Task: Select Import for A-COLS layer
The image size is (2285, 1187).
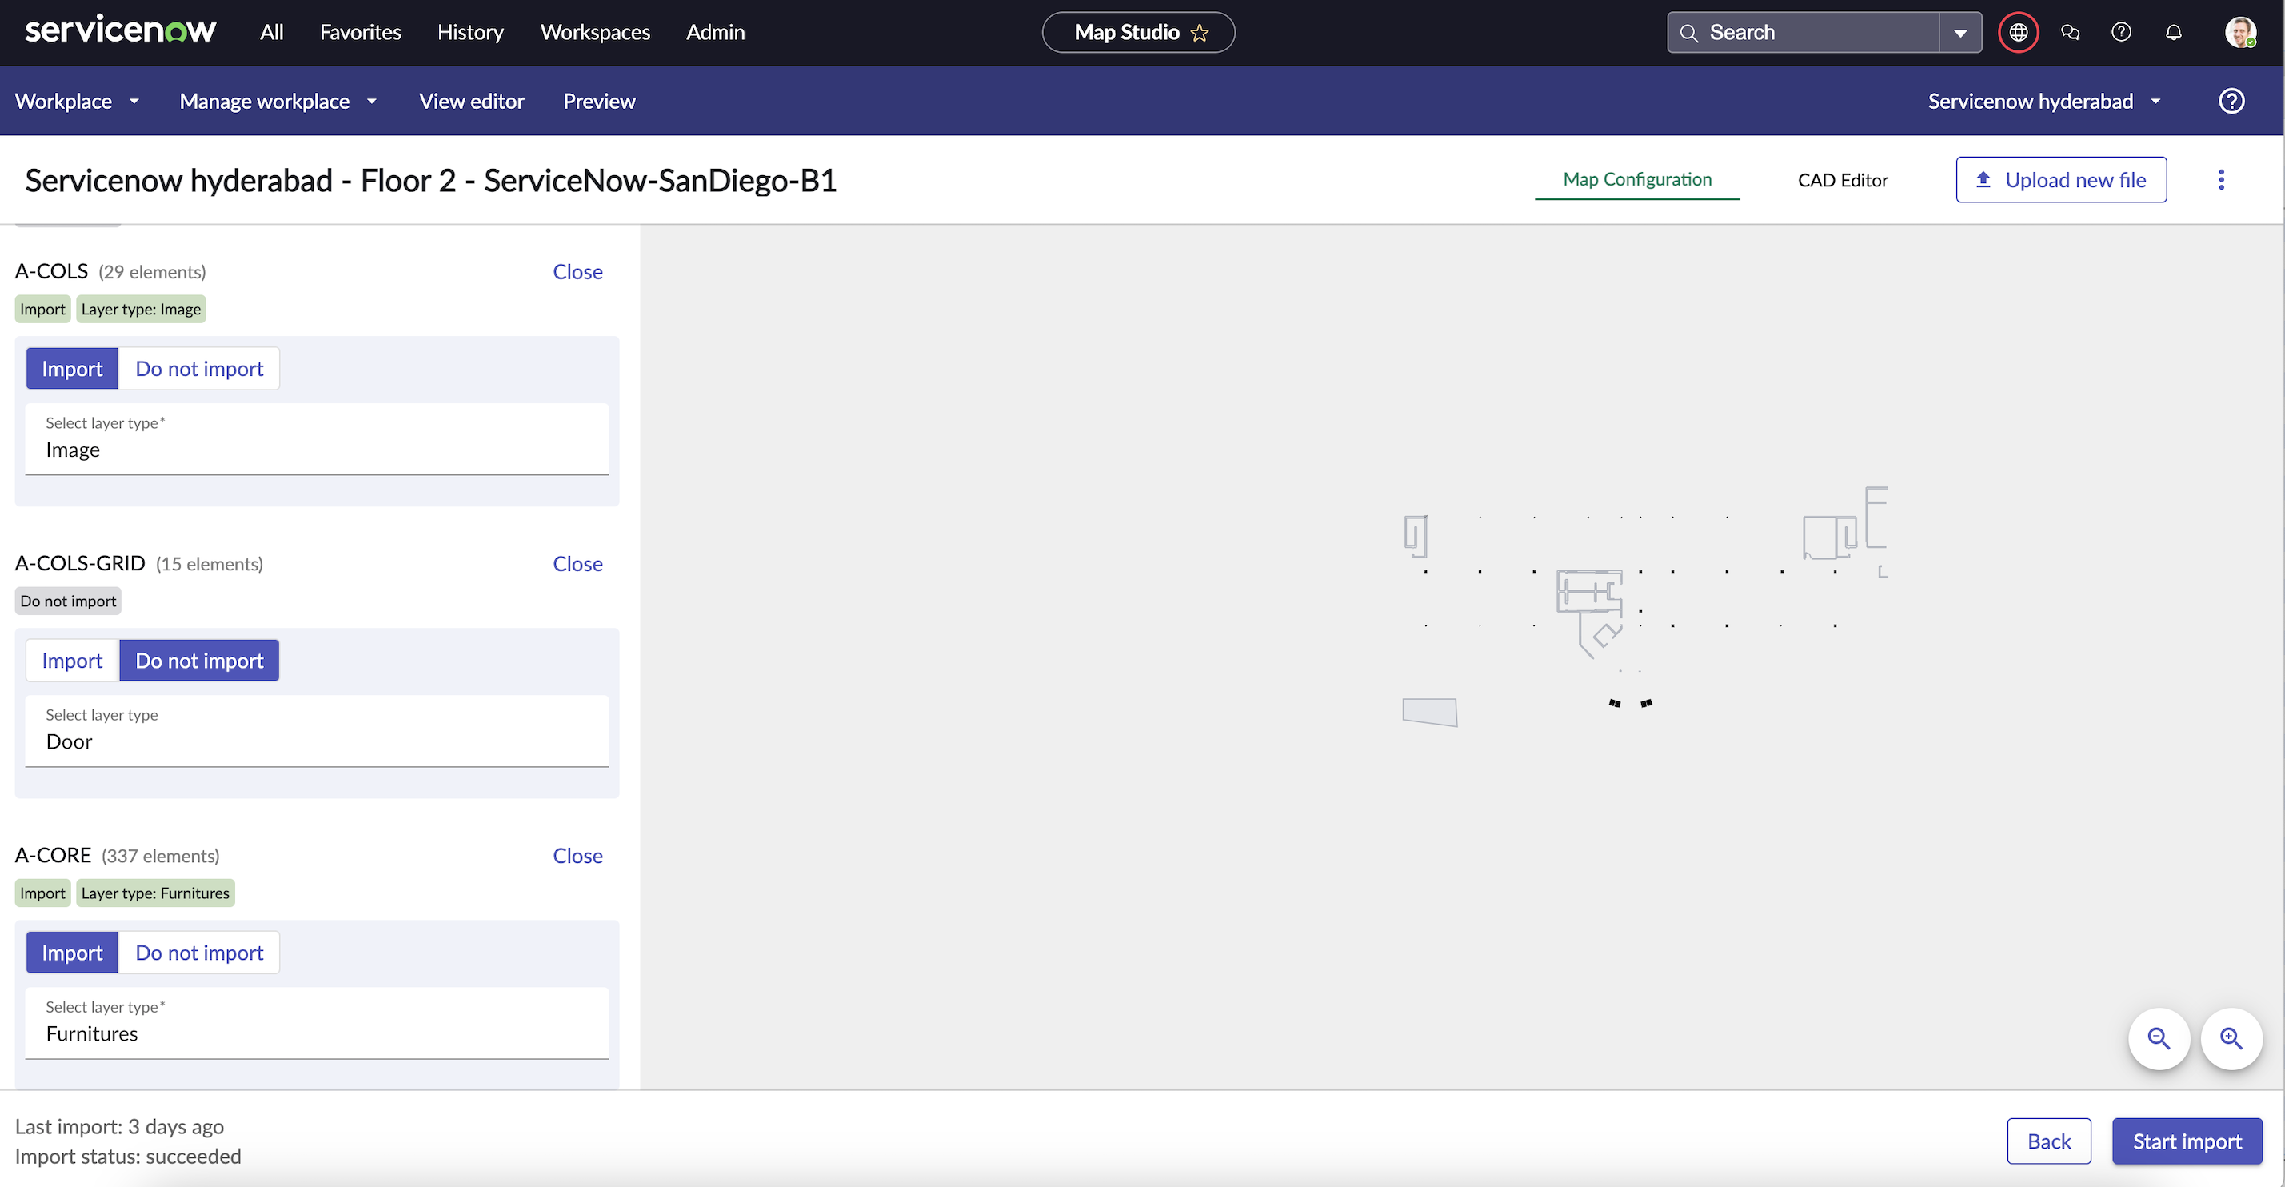Action: 72,368
